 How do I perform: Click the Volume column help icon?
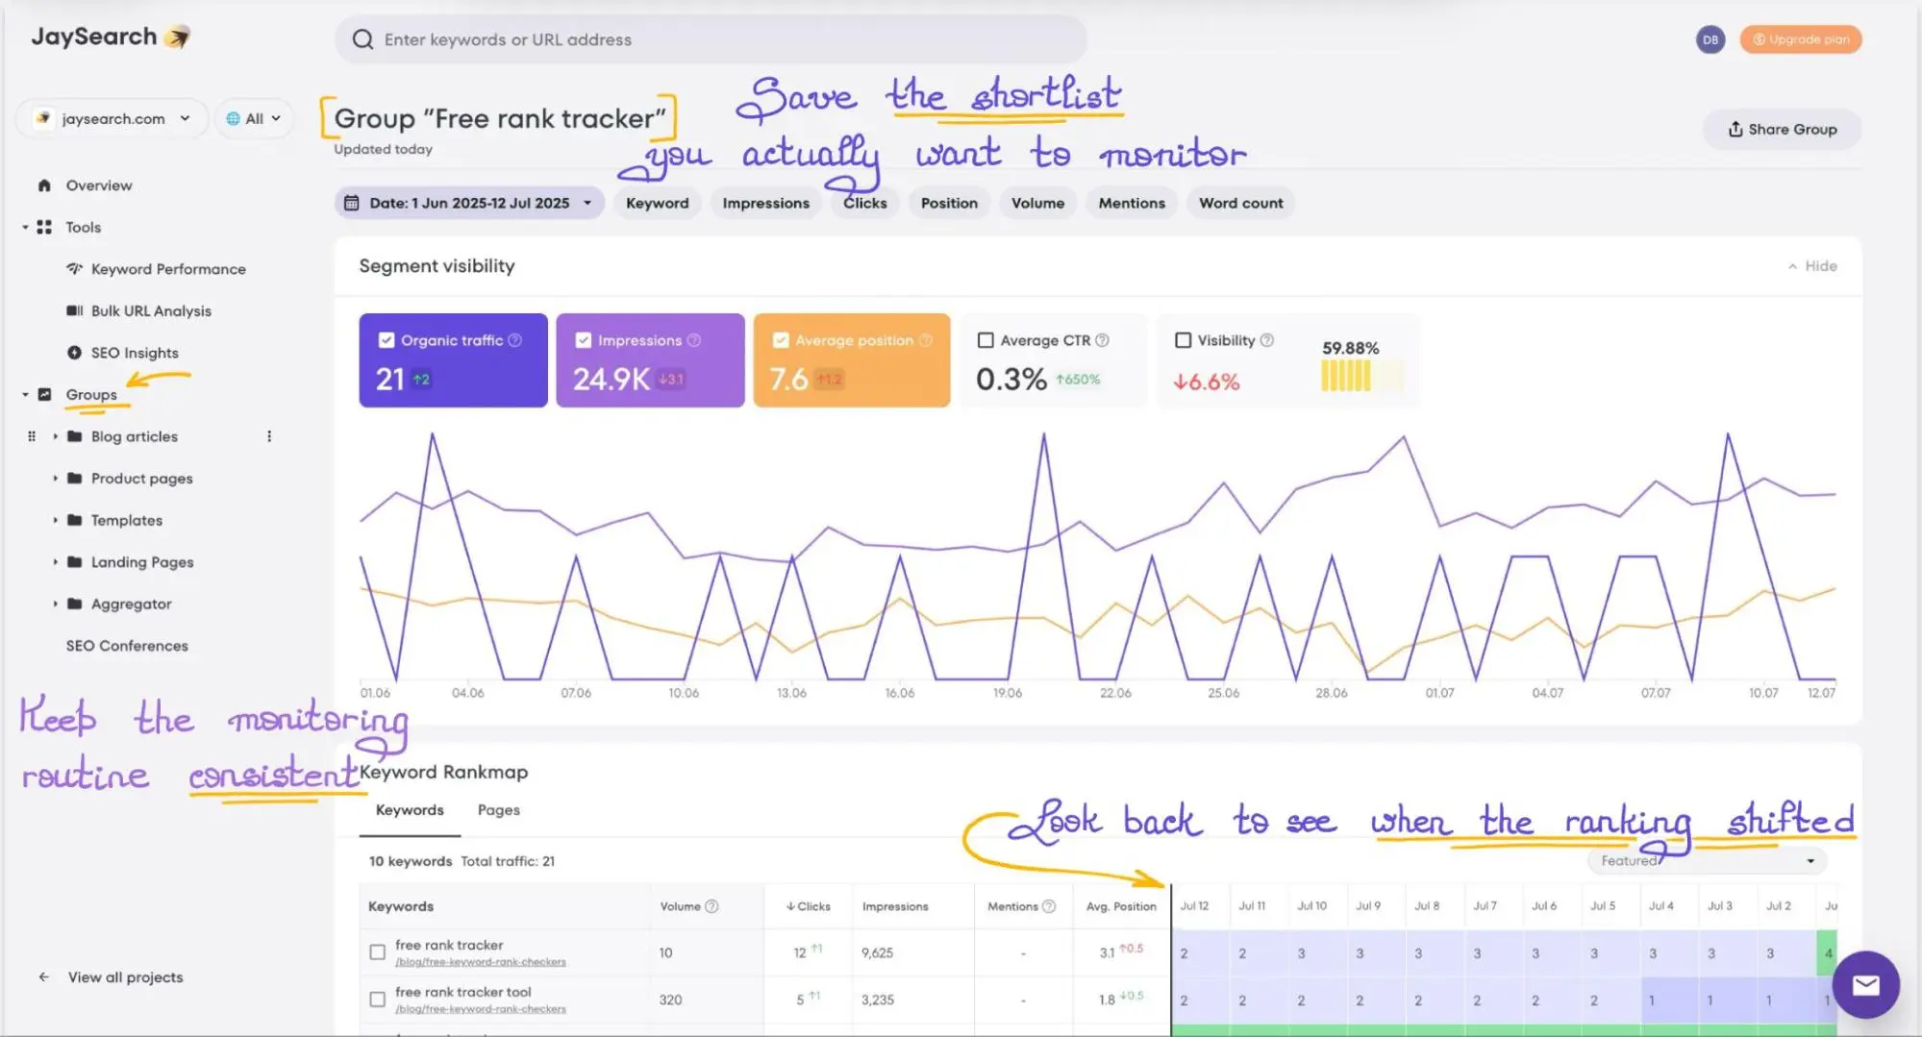click(711, 906)
